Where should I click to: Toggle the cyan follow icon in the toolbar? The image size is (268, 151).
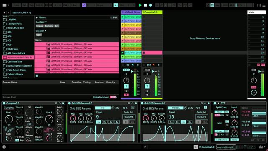(116, 5)
